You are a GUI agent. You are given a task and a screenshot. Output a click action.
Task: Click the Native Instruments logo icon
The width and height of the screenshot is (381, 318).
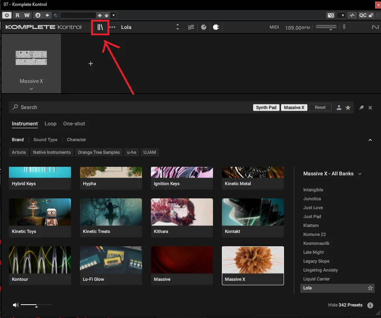(x=375, y=27)
